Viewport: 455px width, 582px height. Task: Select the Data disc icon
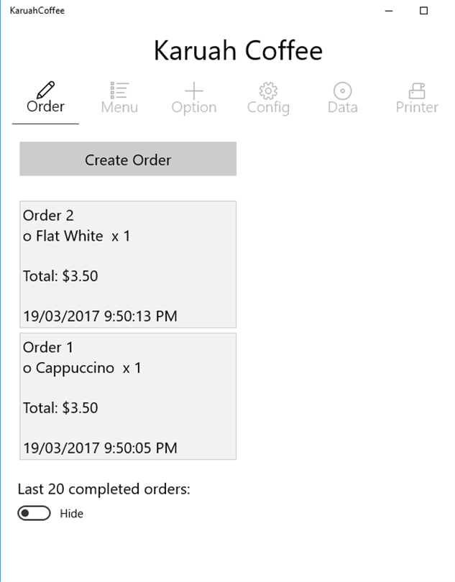342,90
